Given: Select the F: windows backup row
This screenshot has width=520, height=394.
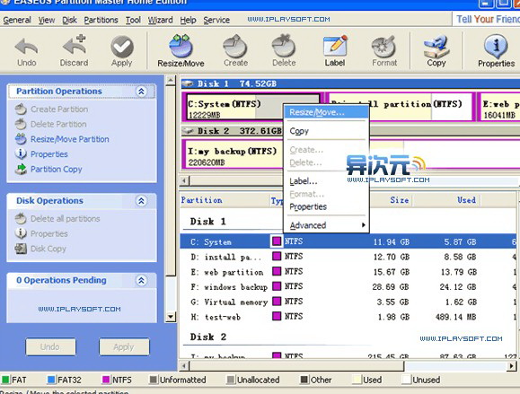Looking at the screenshot, I should pos(348,287).
